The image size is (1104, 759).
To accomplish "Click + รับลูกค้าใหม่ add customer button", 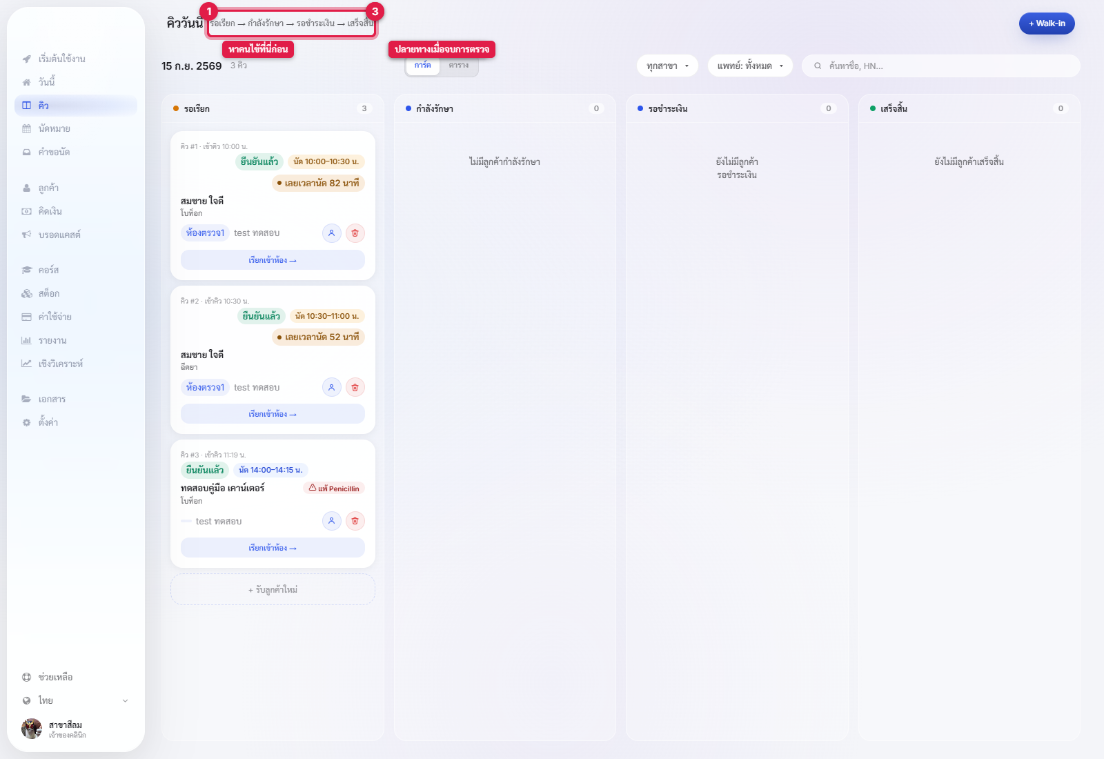I will click(273, 590).
